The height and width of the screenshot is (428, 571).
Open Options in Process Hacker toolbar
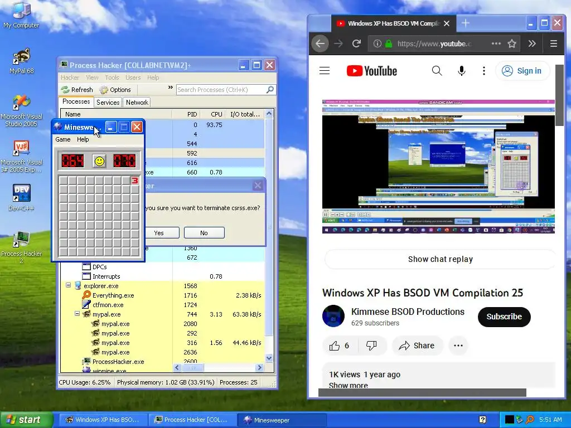tap(115, 90)
